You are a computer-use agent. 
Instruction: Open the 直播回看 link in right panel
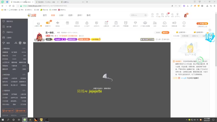click(x=199, y=32)
